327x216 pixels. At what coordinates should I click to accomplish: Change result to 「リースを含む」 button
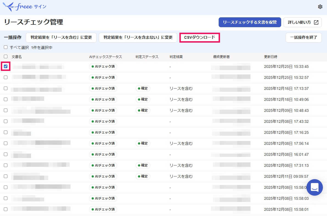[x=61, y=37]
